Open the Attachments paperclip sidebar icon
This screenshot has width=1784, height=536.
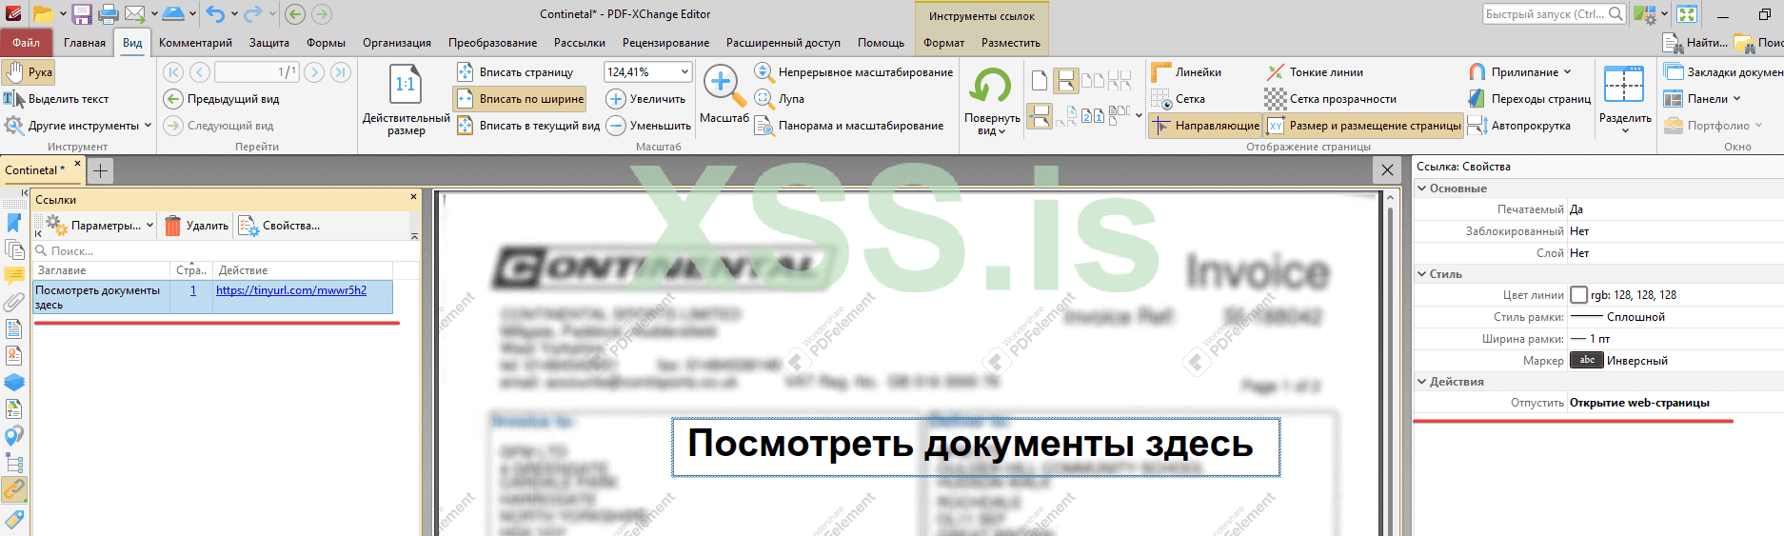14,303
